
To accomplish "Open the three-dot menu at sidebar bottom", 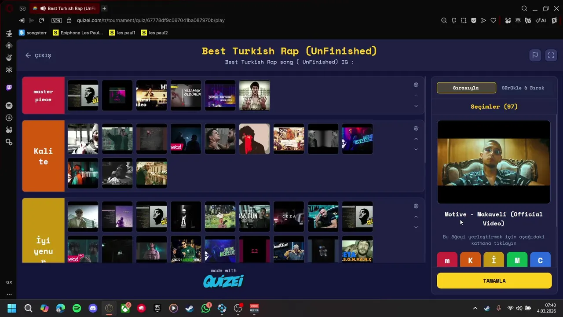I will pyautogui.click(x=9, y=294).
